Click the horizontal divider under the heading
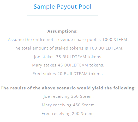 63,16
